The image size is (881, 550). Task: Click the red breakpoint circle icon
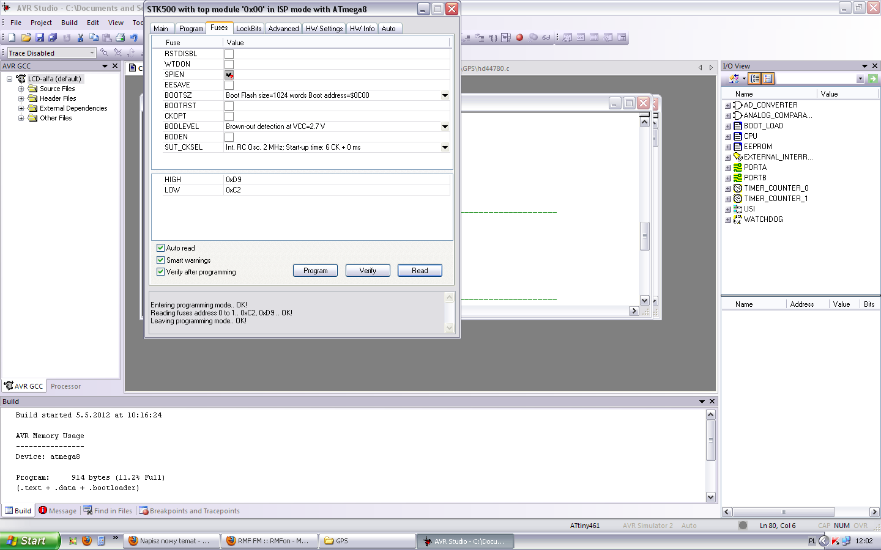click(519, 38)
